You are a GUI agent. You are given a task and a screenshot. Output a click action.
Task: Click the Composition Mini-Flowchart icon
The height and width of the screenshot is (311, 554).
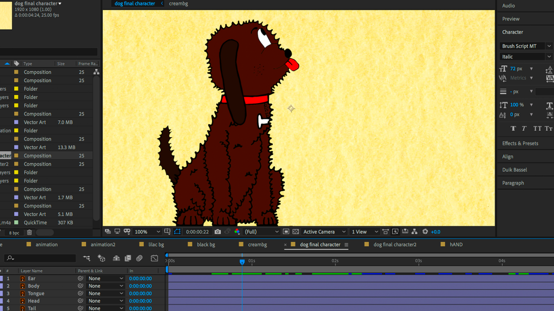click(x=87, y=259)
